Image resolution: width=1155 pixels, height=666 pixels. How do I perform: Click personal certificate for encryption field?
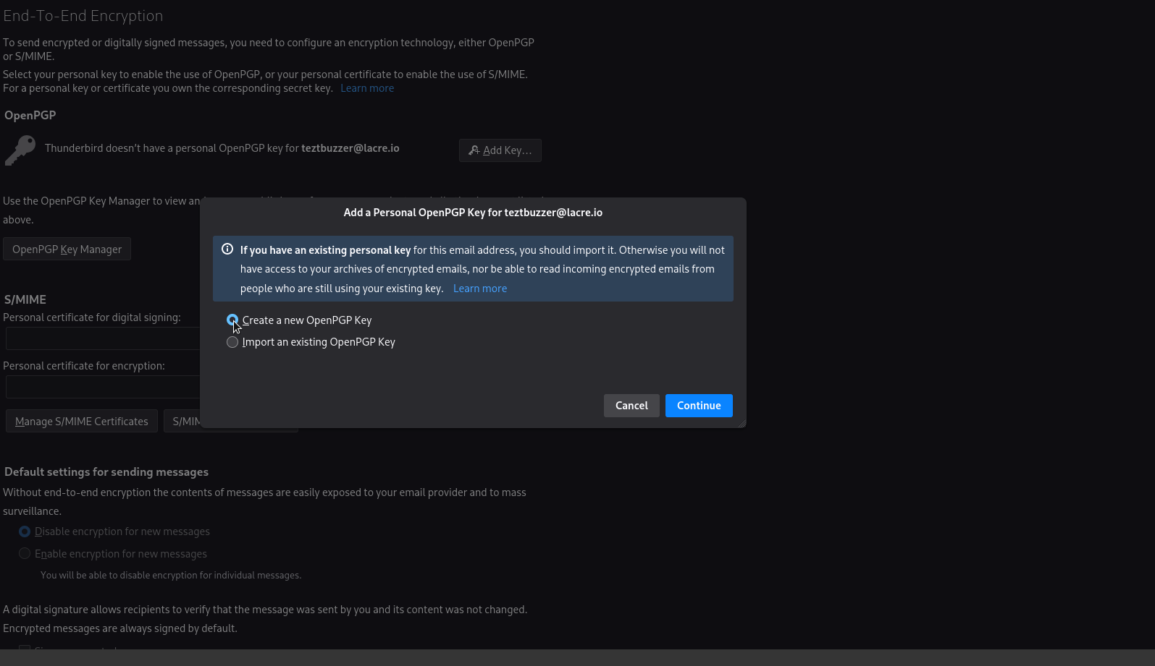[103, 387]
